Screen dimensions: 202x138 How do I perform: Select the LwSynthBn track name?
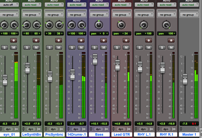[31, 134]
